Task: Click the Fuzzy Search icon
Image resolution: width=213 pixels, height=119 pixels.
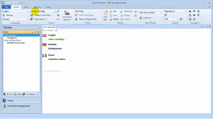Action: (x=32, y=19)
